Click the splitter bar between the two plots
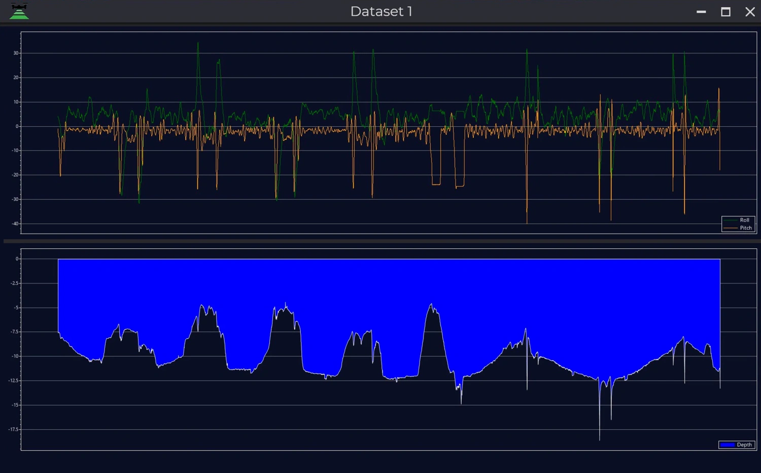The height and width of the screenshot is (473, 761). click(380, 241)
